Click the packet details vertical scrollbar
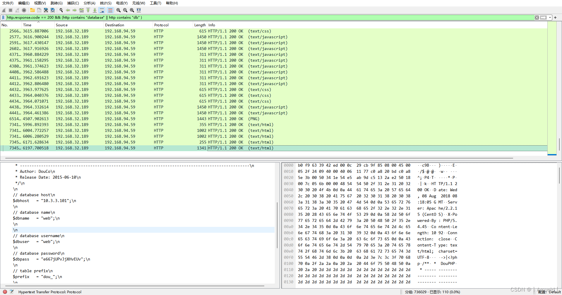The width and height of the screenshot is (562, 295). 277,225
